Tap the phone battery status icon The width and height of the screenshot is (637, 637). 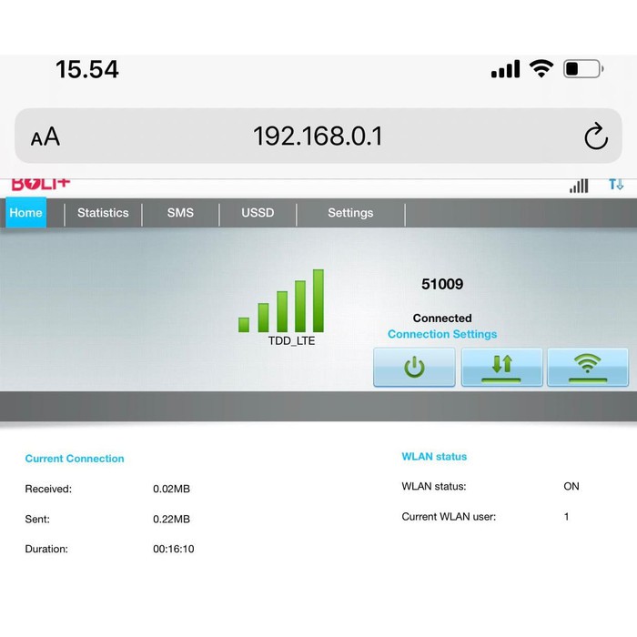[x=582, y=69]
